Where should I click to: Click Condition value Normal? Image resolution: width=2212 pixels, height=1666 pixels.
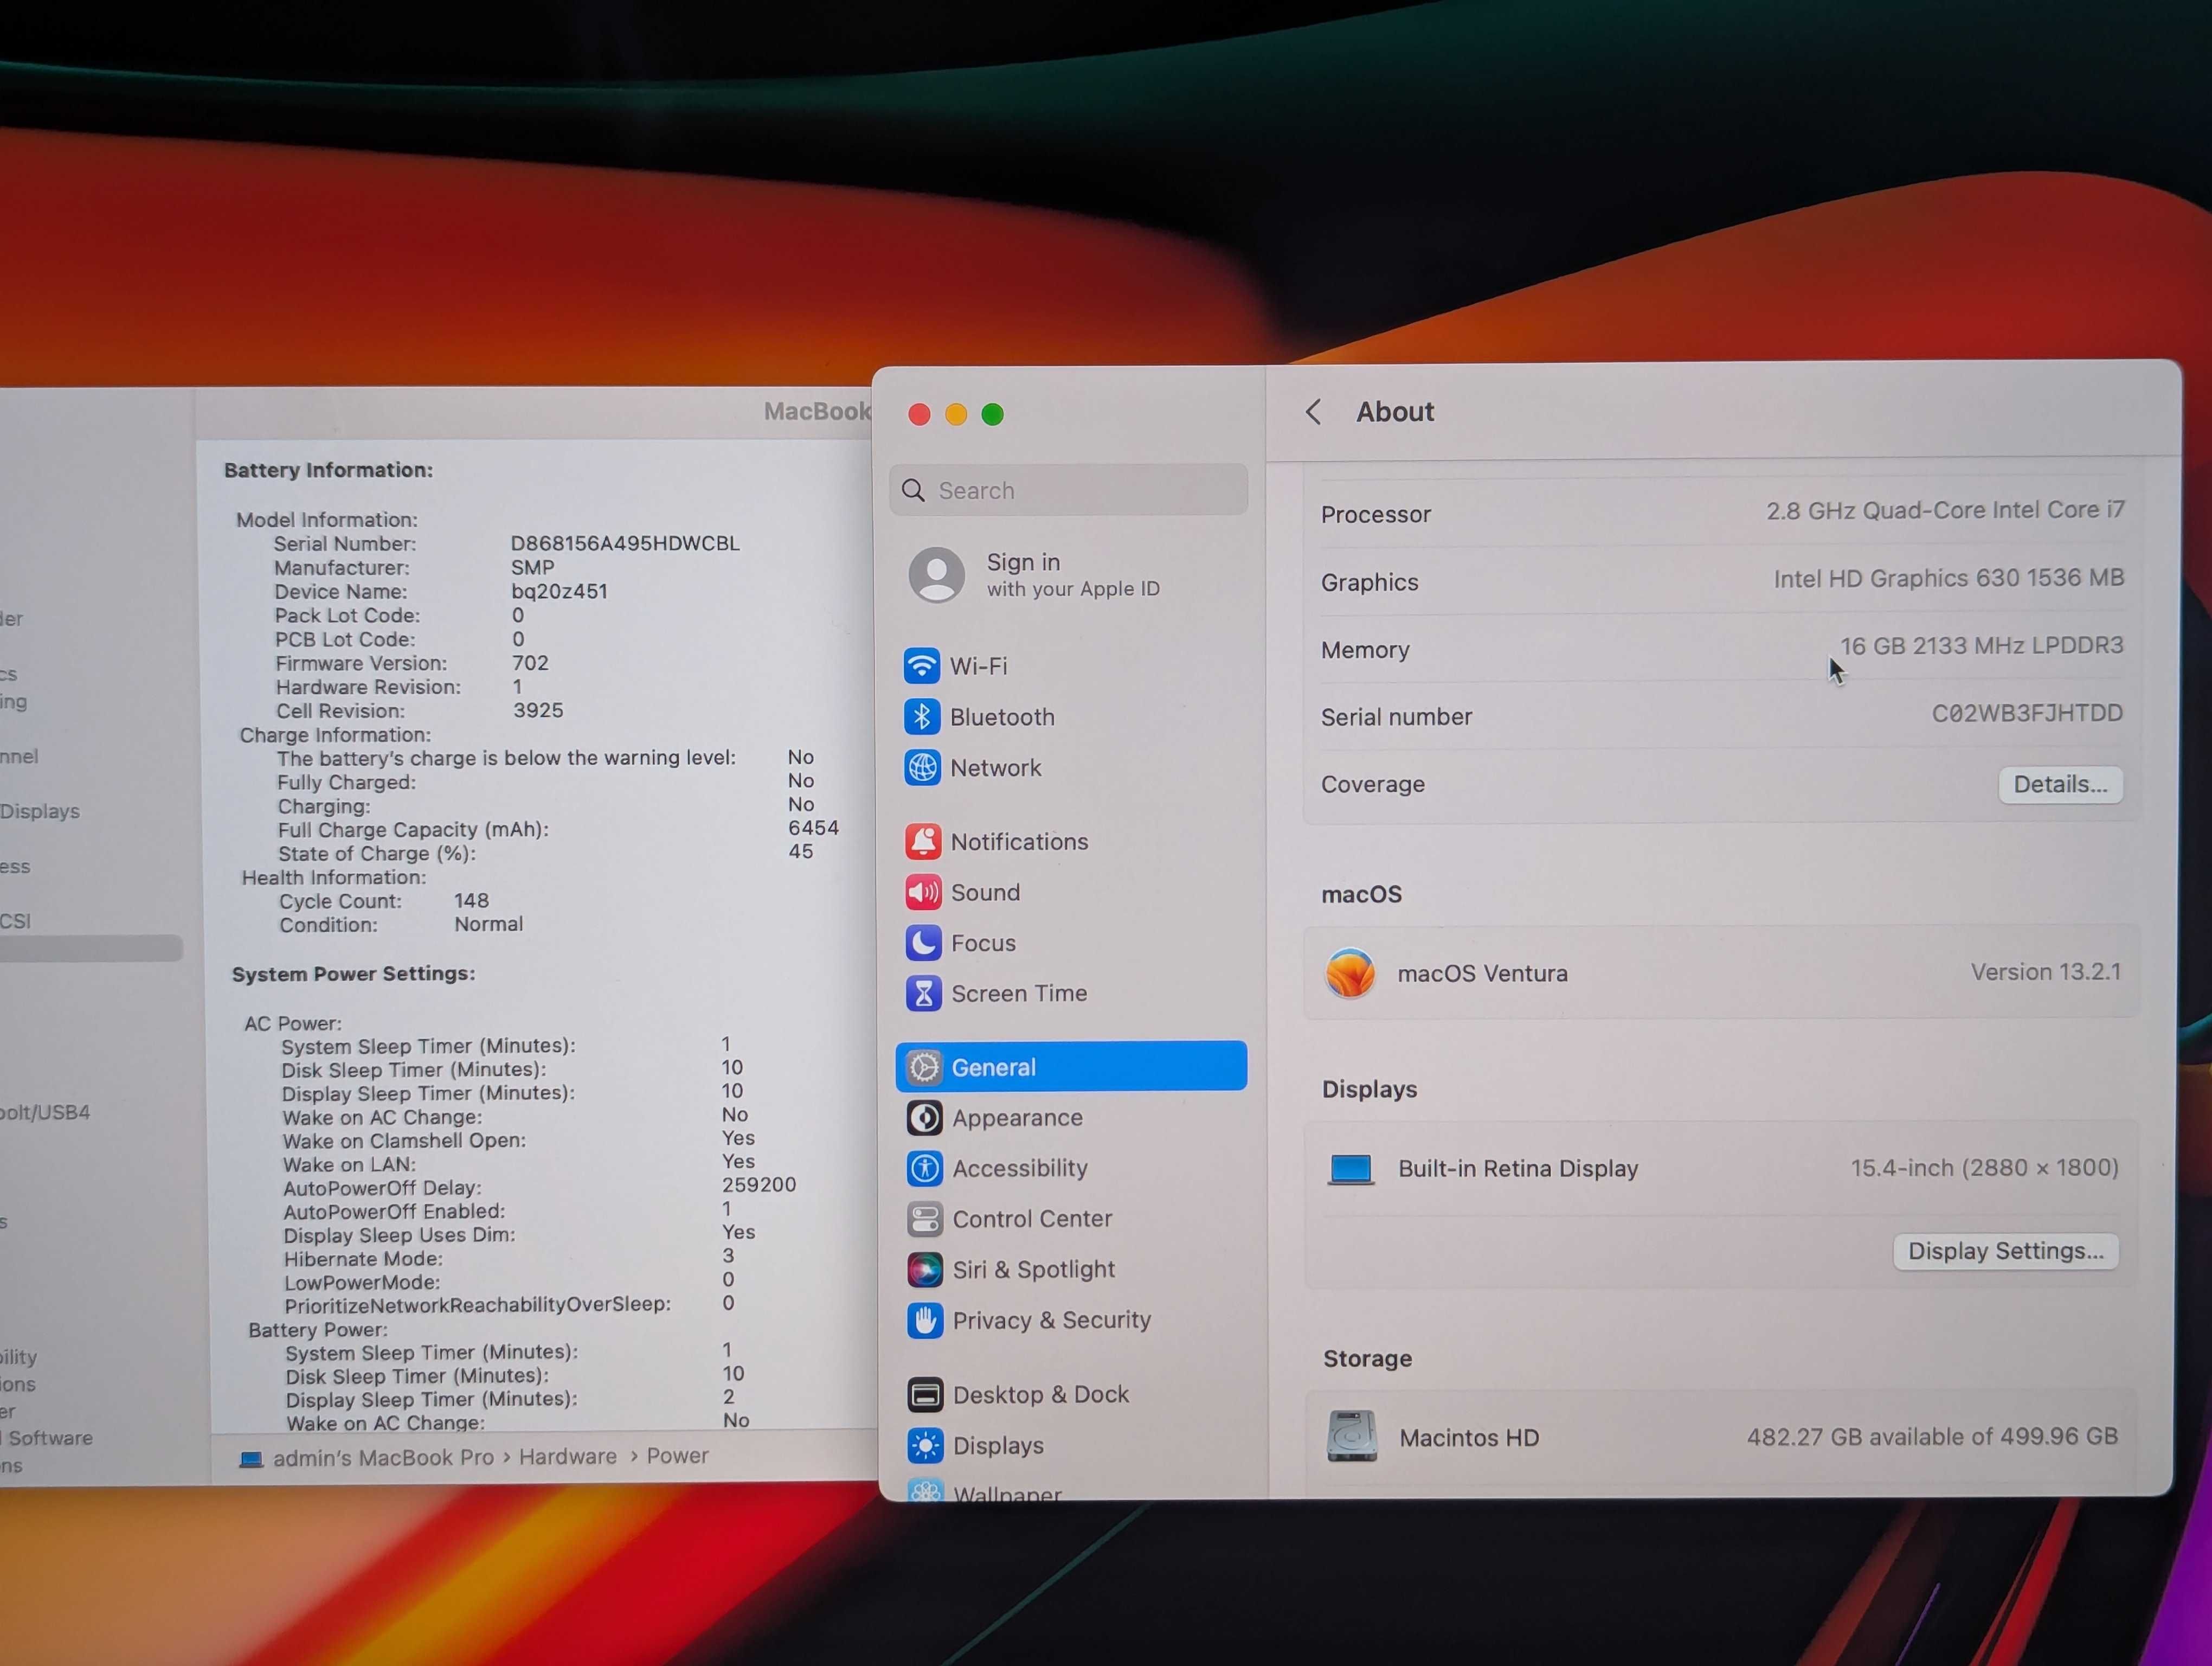488,924
